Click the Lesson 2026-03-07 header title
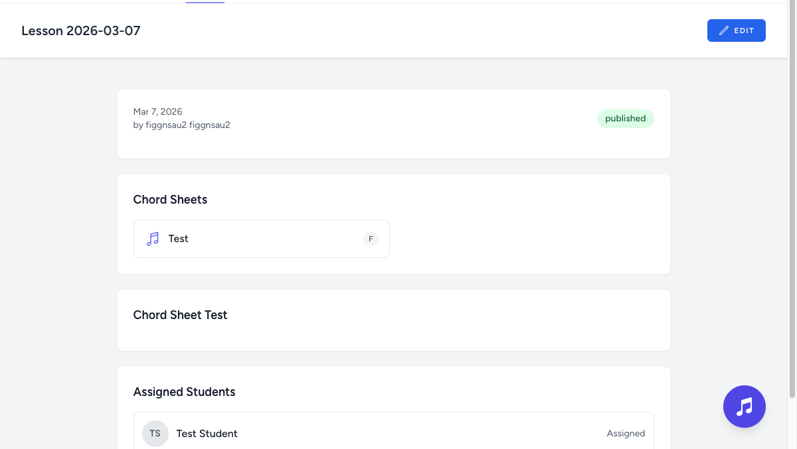Viewport: 797px width, 449px height. click(80, 31)
